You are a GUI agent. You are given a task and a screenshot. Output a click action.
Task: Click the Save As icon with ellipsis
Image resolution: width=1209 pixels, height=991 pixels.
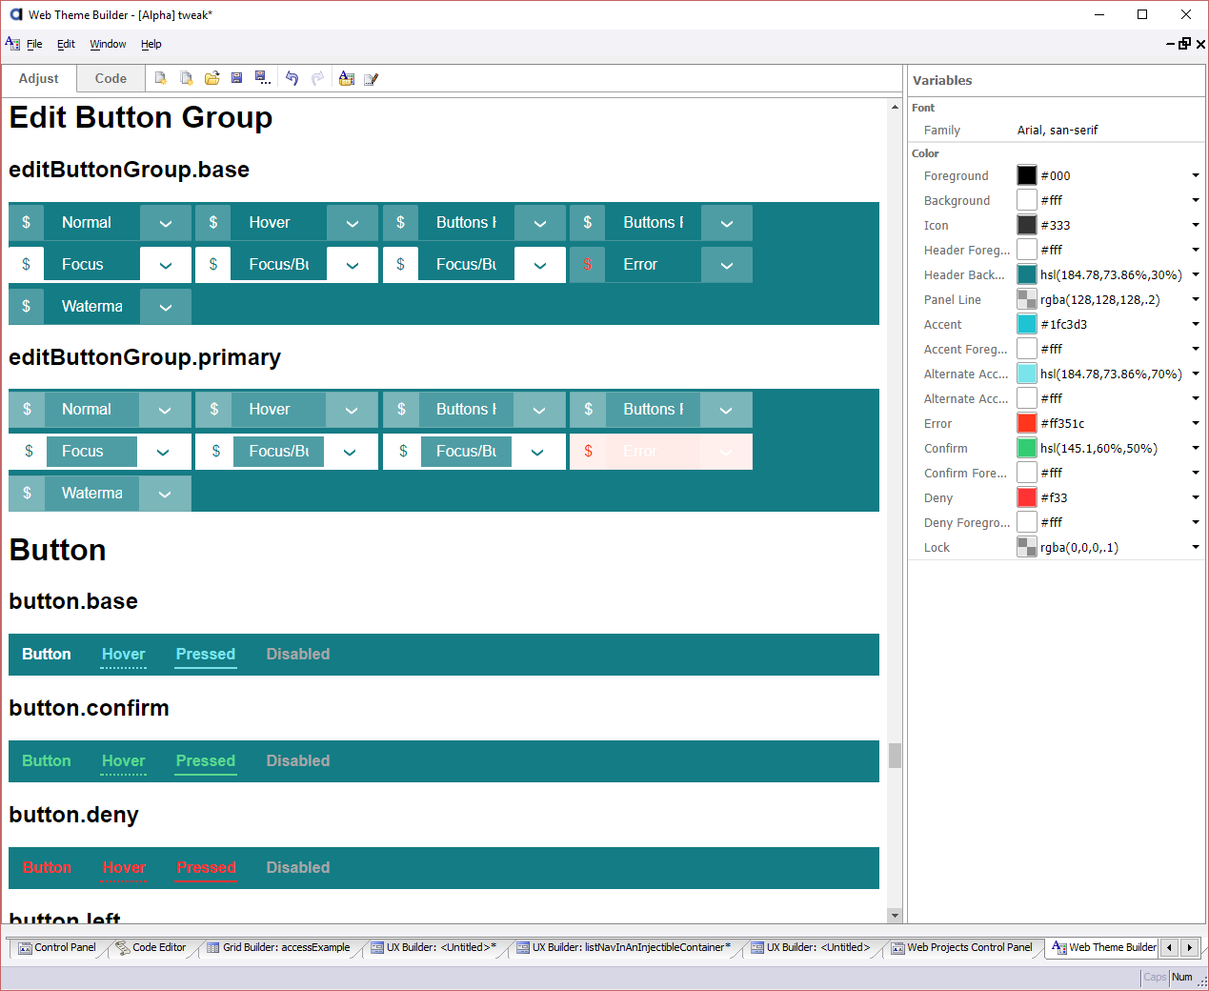(x=263, y=78)
